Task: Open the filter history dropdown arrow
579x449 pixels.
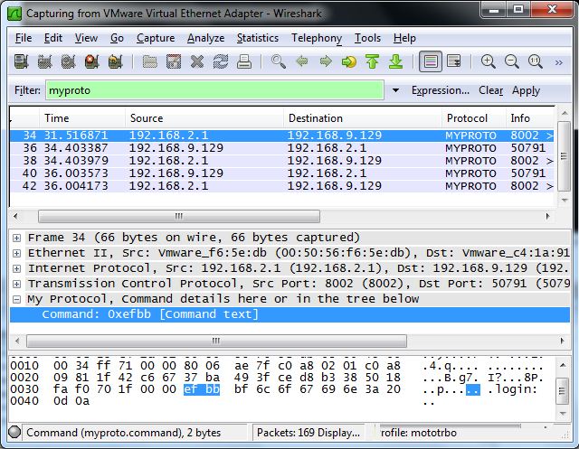Action: 395,90
